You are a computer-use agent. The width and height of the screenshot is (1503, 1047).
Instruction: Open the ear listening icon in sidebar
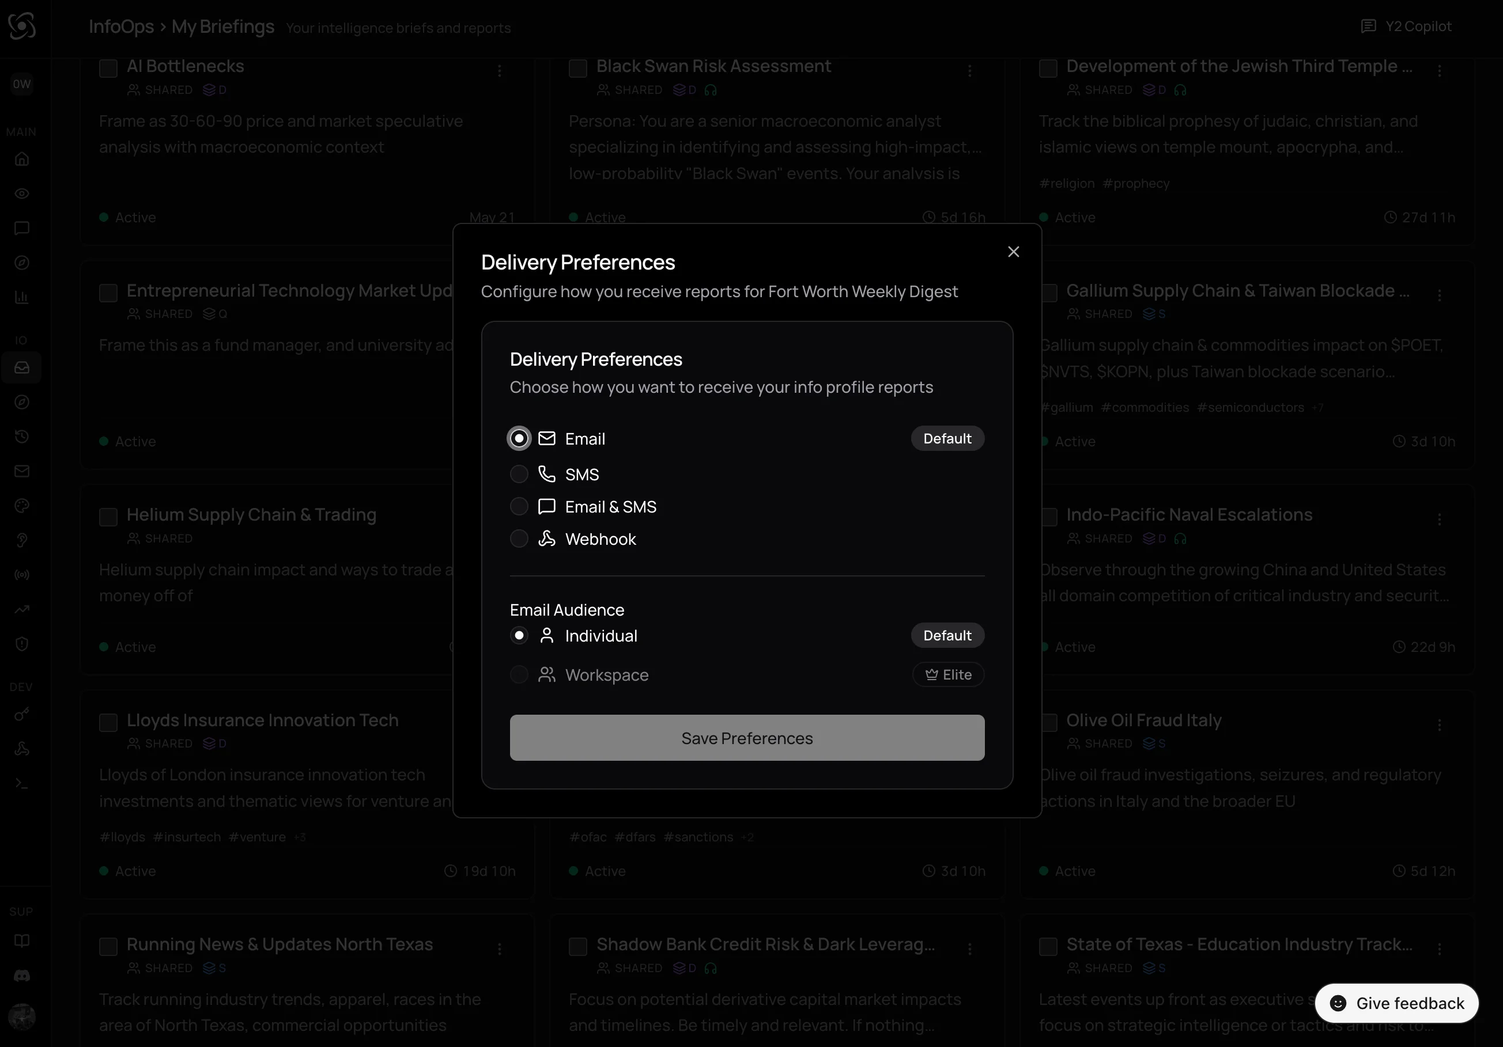(x=21, y=540)
